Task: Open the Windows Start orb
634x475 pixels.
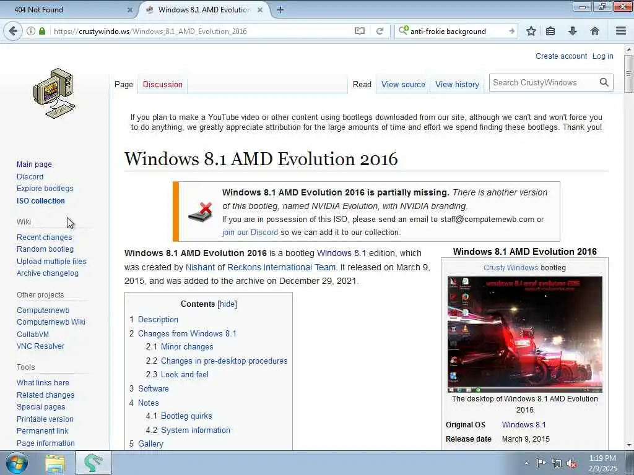Action: [16, 463]
